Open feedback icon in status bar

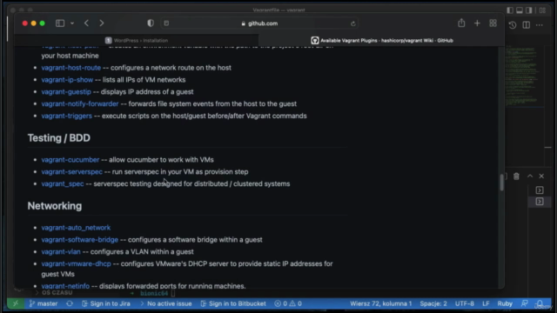[525, 303]
